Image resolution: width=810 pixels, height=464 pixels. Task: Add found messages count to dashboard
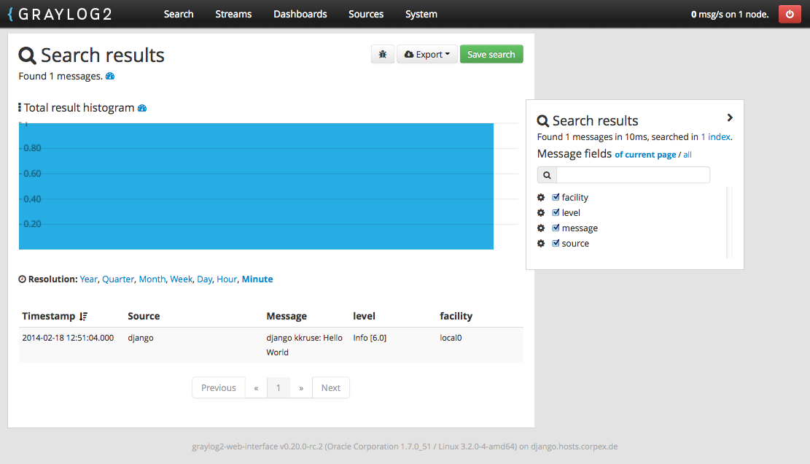coord(110,76)
